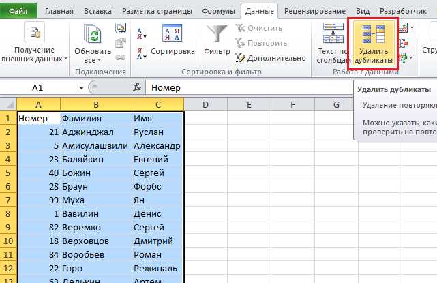Expand the What-If Analysis dropdown arrow

411,58
